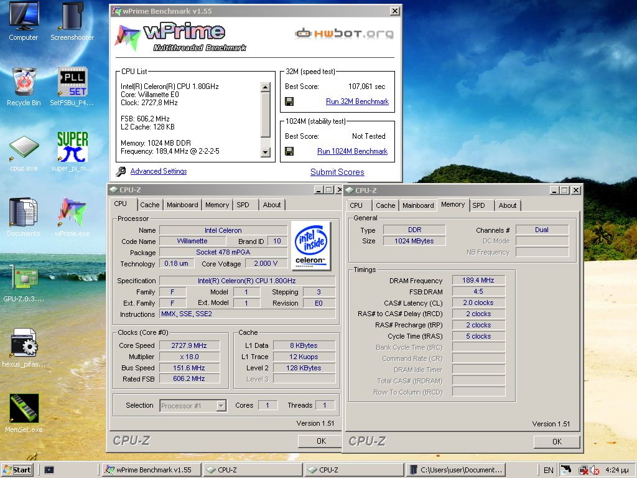Viewport: 637px width, 478px height.
Task: Click the show desktop quick launch icon
Action: [x=49, y=470]
